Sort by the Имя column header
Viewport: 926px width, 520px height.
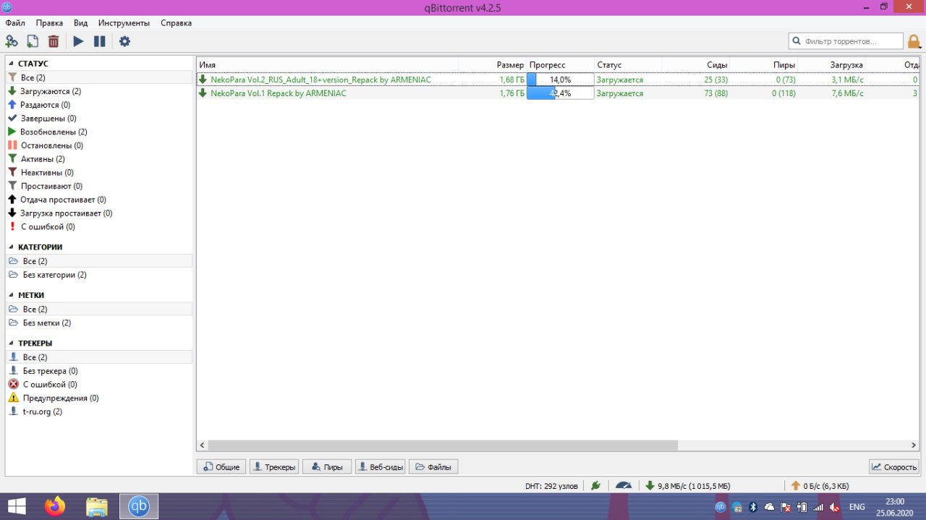pyautogui.click(x=328, y=65)
